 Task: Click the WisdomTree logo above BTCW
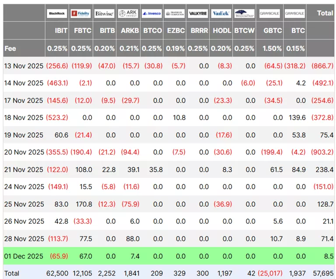click(244, 14)
